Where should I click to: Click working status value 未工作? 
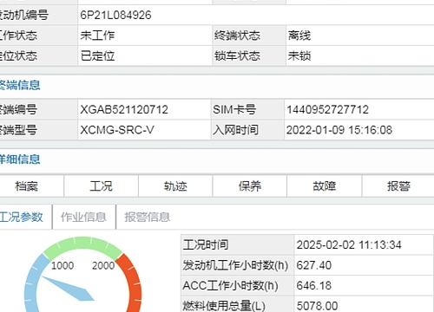[97, 36]
